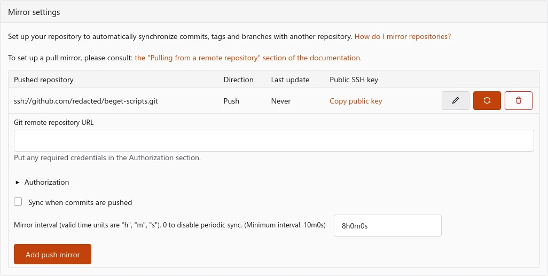Enable Sync when commits are pushed checkbox
Screen dimensions: 548x276
[18, 202]
